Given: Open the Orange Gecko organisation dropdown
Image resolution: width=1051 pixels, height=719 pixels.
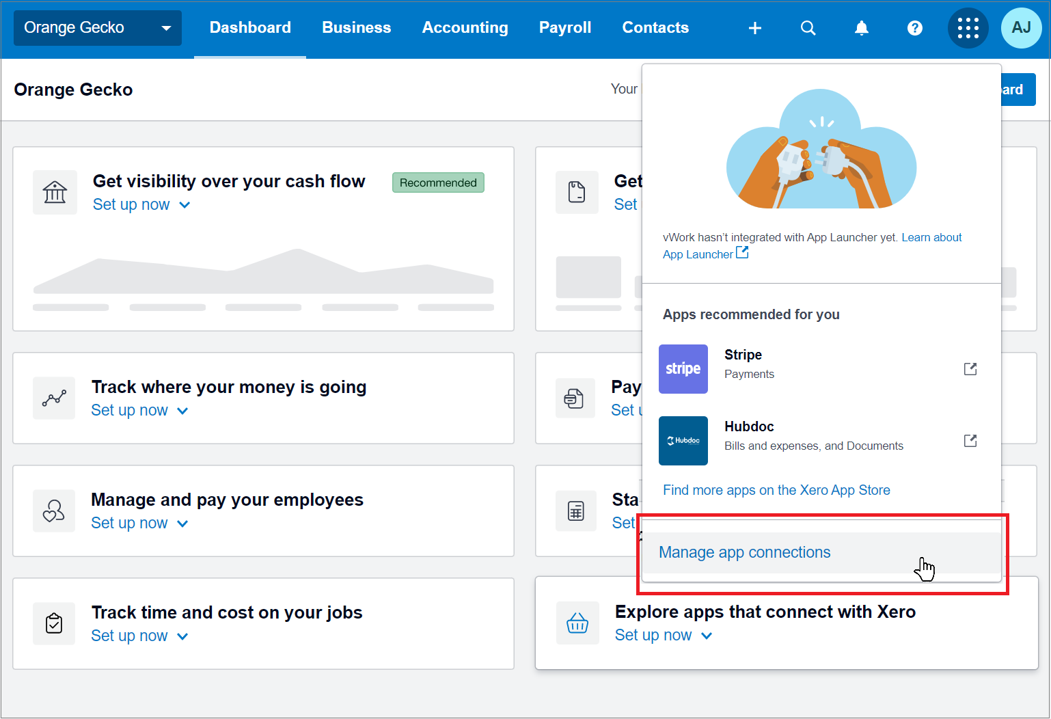Looking at the screenshot, I should pyautogui.click(x=98, y=28).
